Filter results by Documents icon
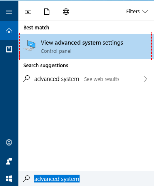 click(x=47, y=11)
